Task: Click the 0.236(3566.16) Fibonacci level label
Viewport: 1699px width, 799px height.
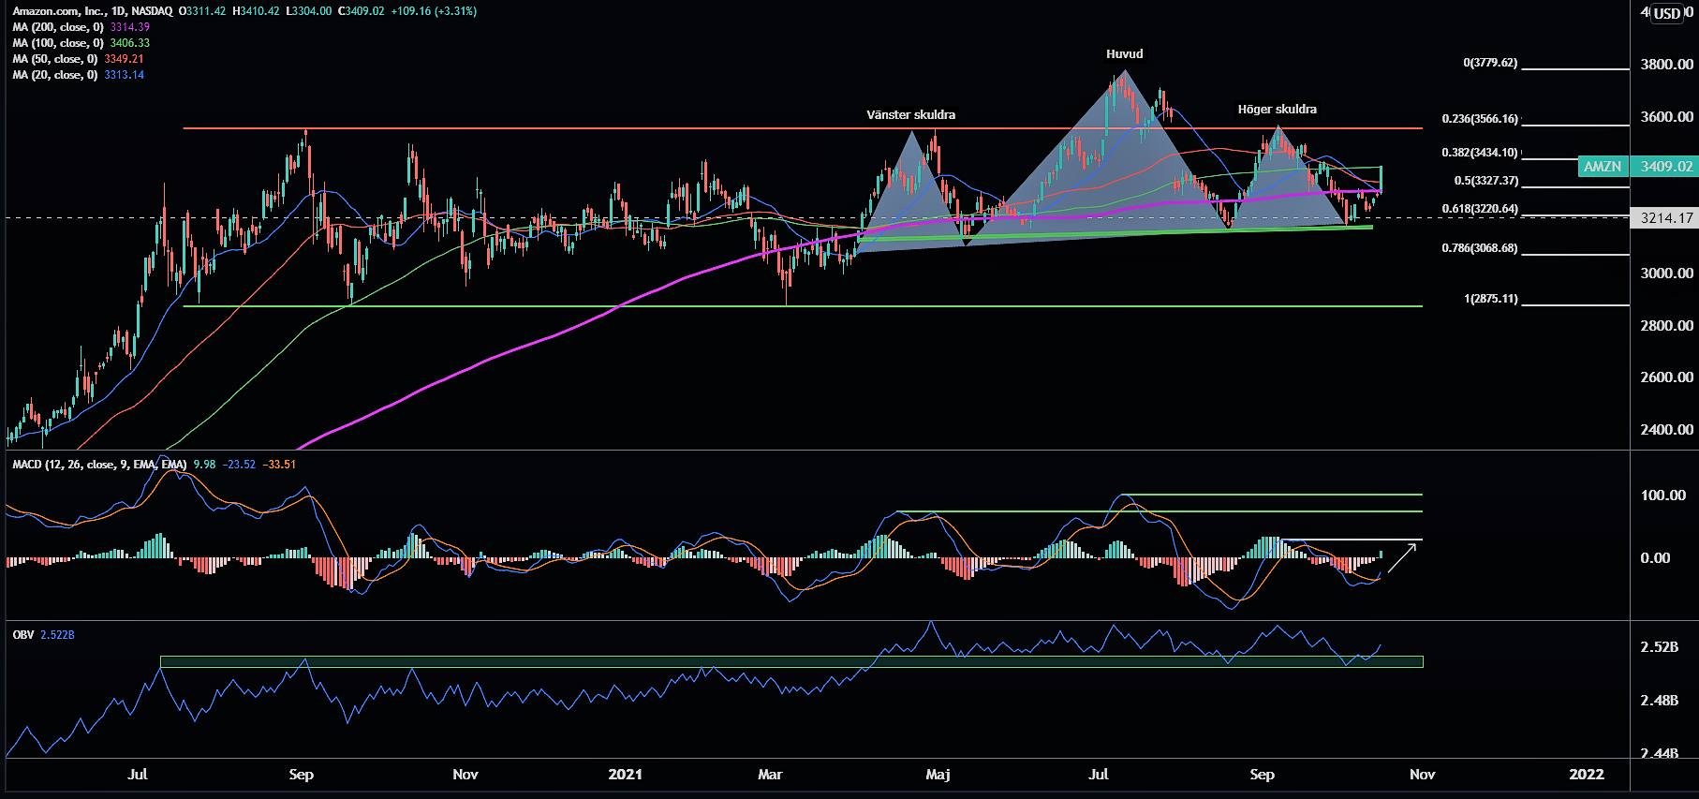Action: (1479, 119)
